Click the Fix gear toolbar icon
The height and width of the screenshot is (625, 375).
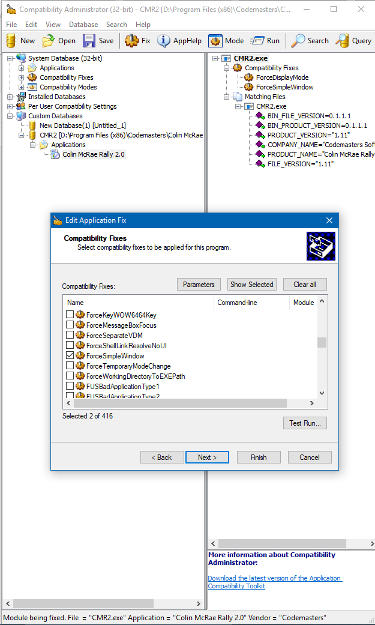pyautogui.click(x=131, y=41)
